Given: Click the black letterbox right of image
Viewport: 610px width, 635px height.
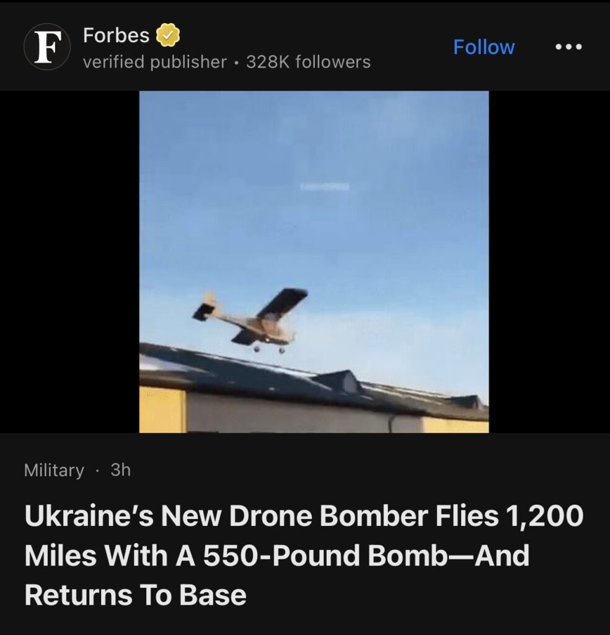Looking at the screenshot, I should [549, 262].
